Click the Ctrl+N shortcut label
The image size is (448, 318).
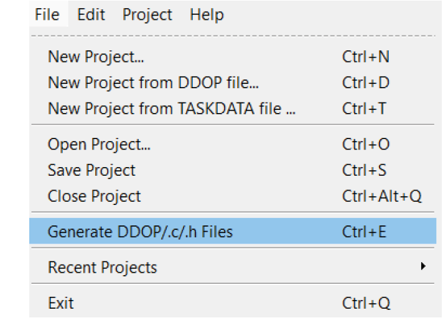tap(366, 57)
